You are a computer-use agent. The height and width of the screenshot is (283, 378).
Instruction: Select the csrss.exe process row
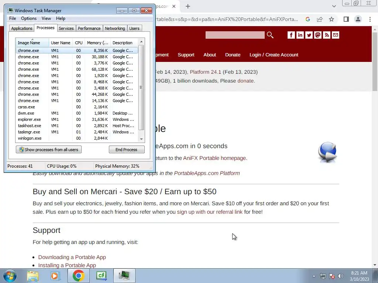(77, 107)
